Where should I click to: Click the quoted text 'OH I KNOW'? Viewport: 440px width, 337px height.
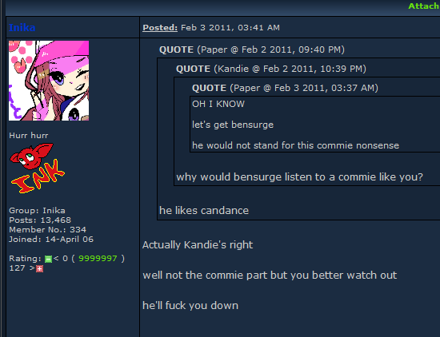click(x=218, y=104)
